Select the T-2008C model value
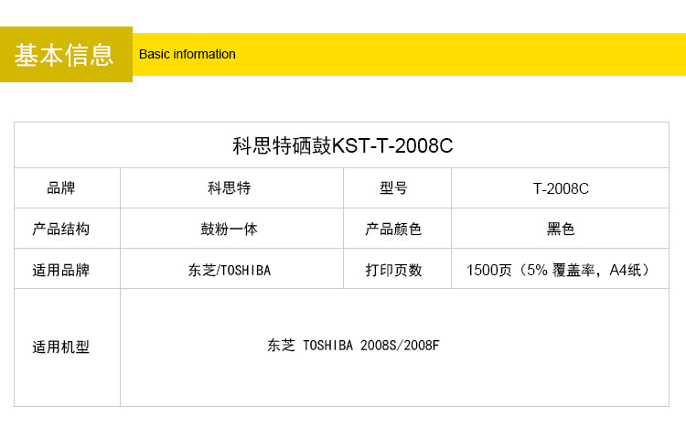Viewport: 686px width, 438px height. click(x=561, y=188)
